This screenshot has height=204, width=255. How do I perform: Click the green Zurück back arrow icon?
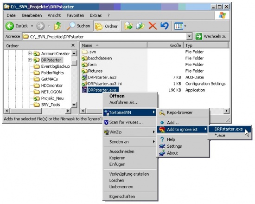pos(10,26)
